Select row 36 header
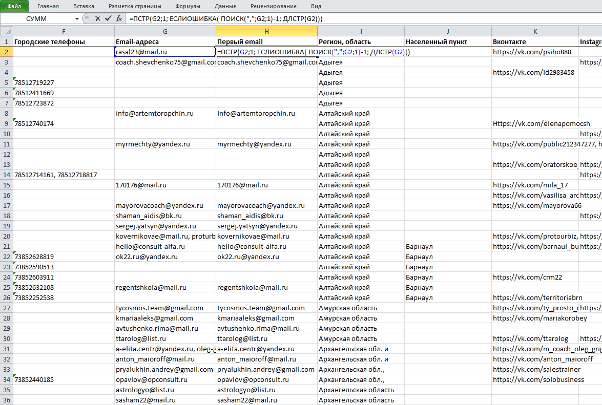The height and width of the screenshot is (405, 602). (x=7, y=400)
